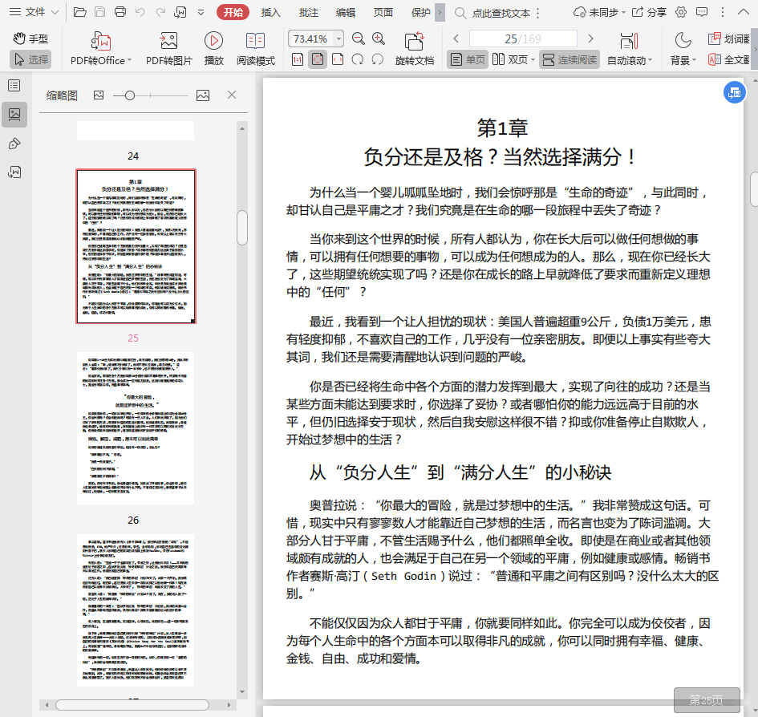Click the 25/169 page number field
The height and width of the screenshot is (717, 758).
click(523, 38)
